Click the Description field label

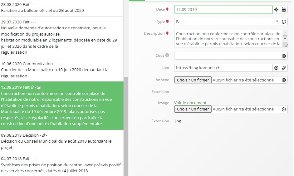pyautogui.click(x=154, y=33)
